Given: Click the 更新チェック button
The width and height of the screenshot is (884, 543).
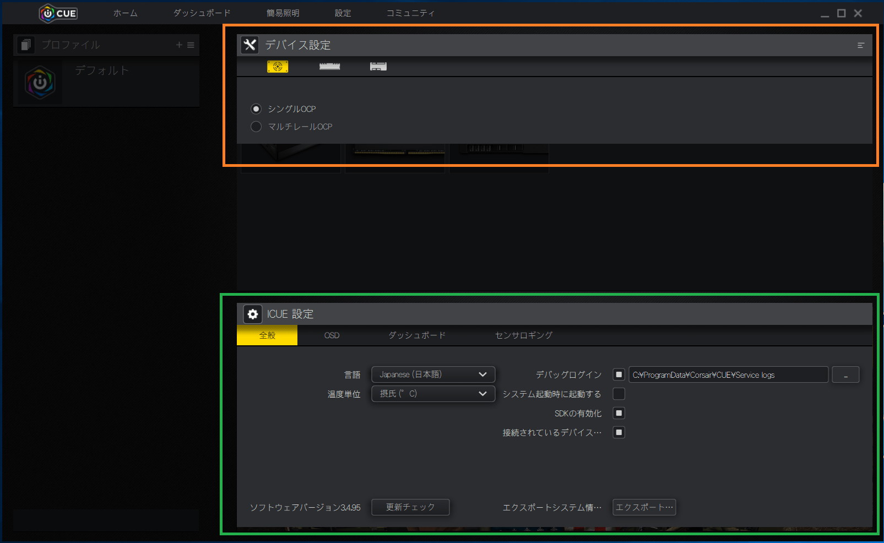Looking at the screenshot, I should 410,507.
